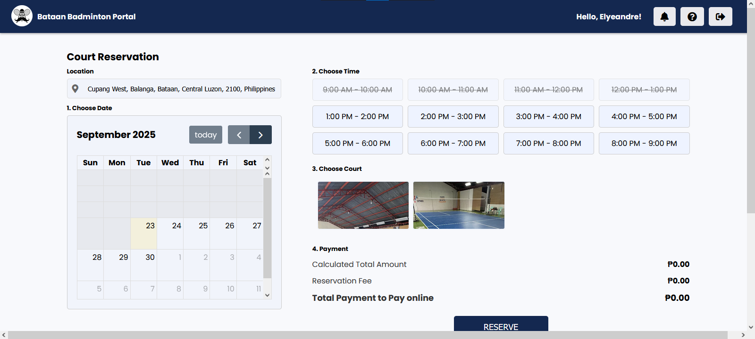Choose the court with red roof trusses
The image size is (755, 339).
click(363, 205)
